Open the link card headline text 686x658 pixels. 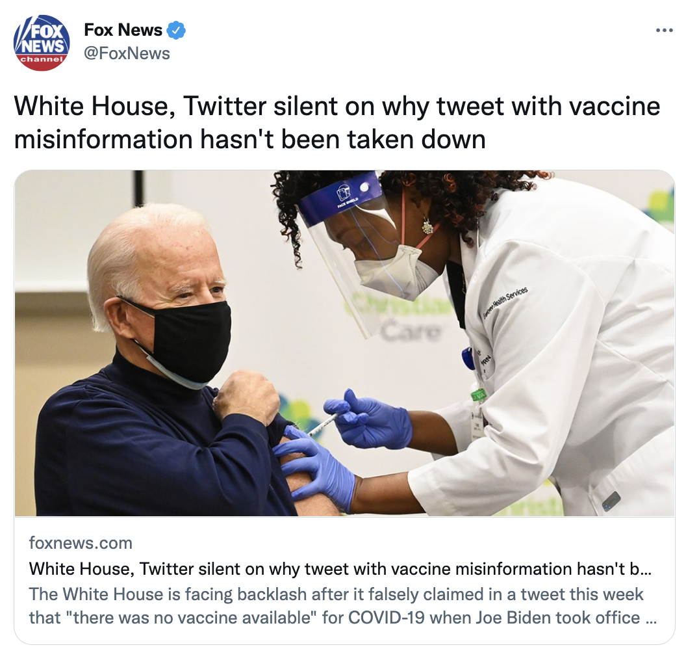[340, 569]
